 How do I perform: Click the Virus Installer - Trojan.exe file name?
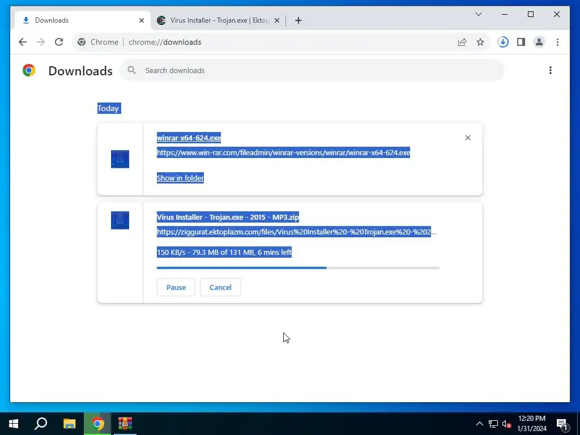pyautogui.click(x=228, y=217)
